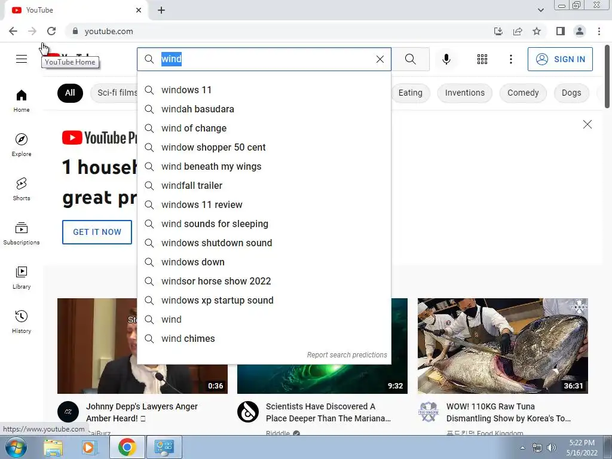Choose suggestion 'windah basudara'

(x=264, y=109)
